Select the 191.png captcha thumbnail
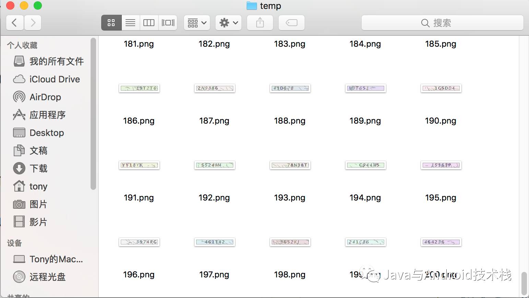Screen dimensions: 529x298 pos(139,165)
